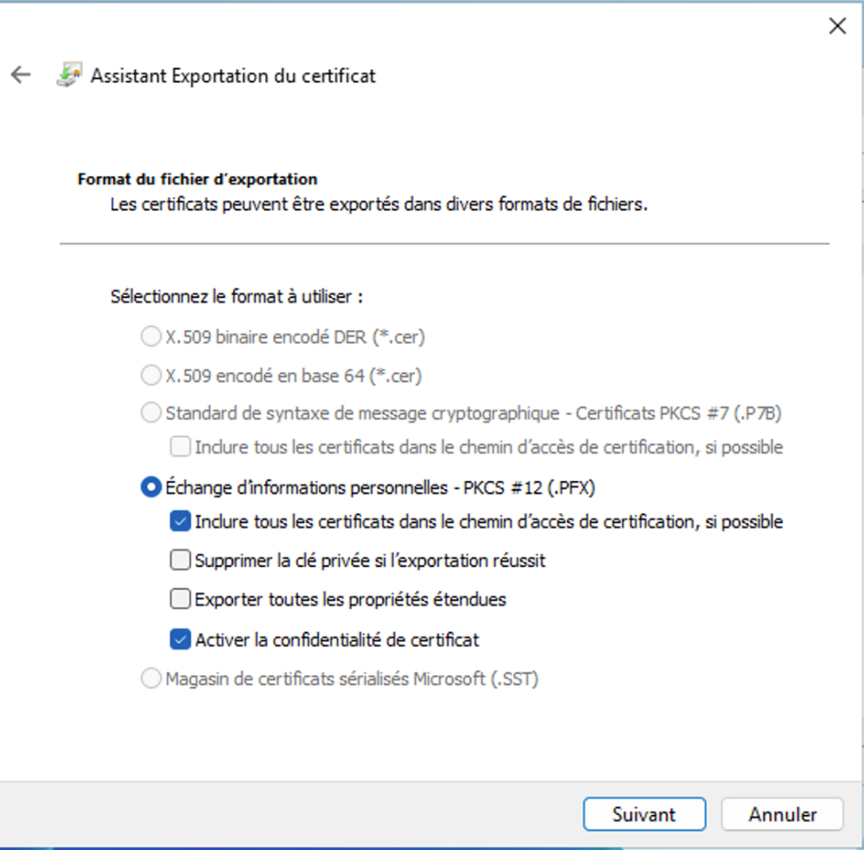Screen dimensions: 864x850
Task: Check Exporter toutes les propriétés étendues
Action: 180,599
